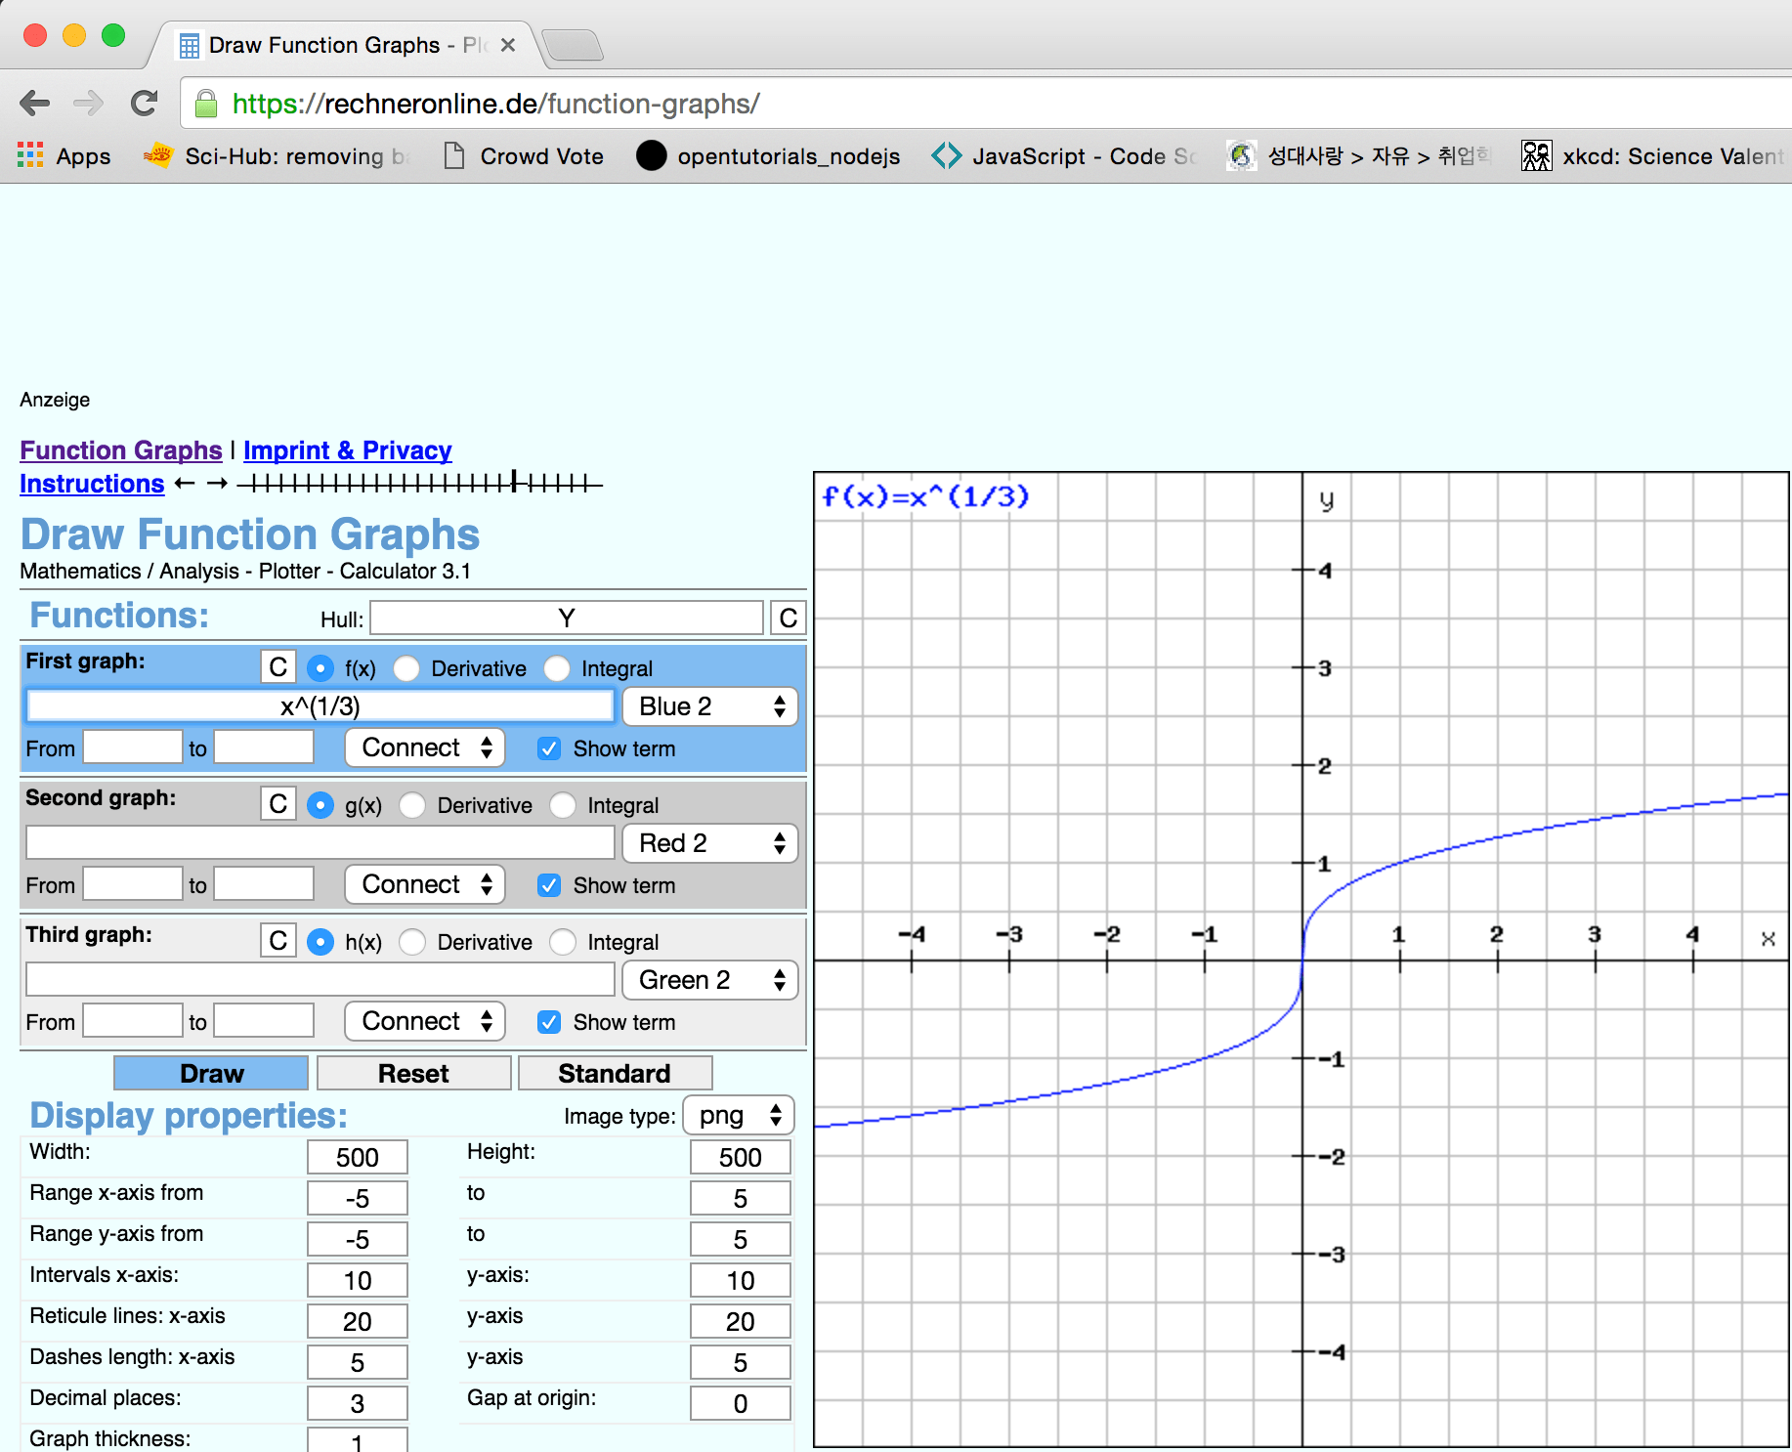This screenshot has height=1452, width=1792.
Task: Change the Blue 2 graph color
Action: (x=709, y=705)
